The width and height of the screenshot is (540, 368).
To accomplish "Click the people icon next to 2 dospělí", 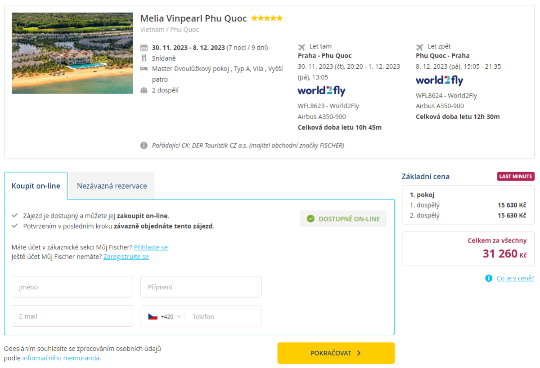I will 144,90.
